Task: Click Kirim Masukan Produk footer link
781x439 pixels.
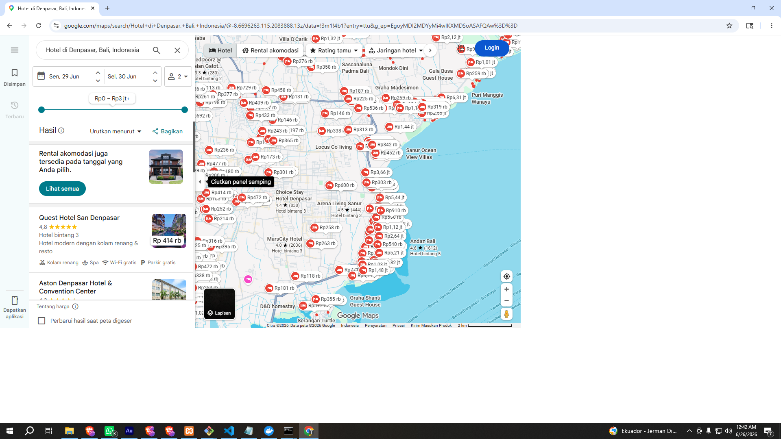Action: (x=431, y=326)
